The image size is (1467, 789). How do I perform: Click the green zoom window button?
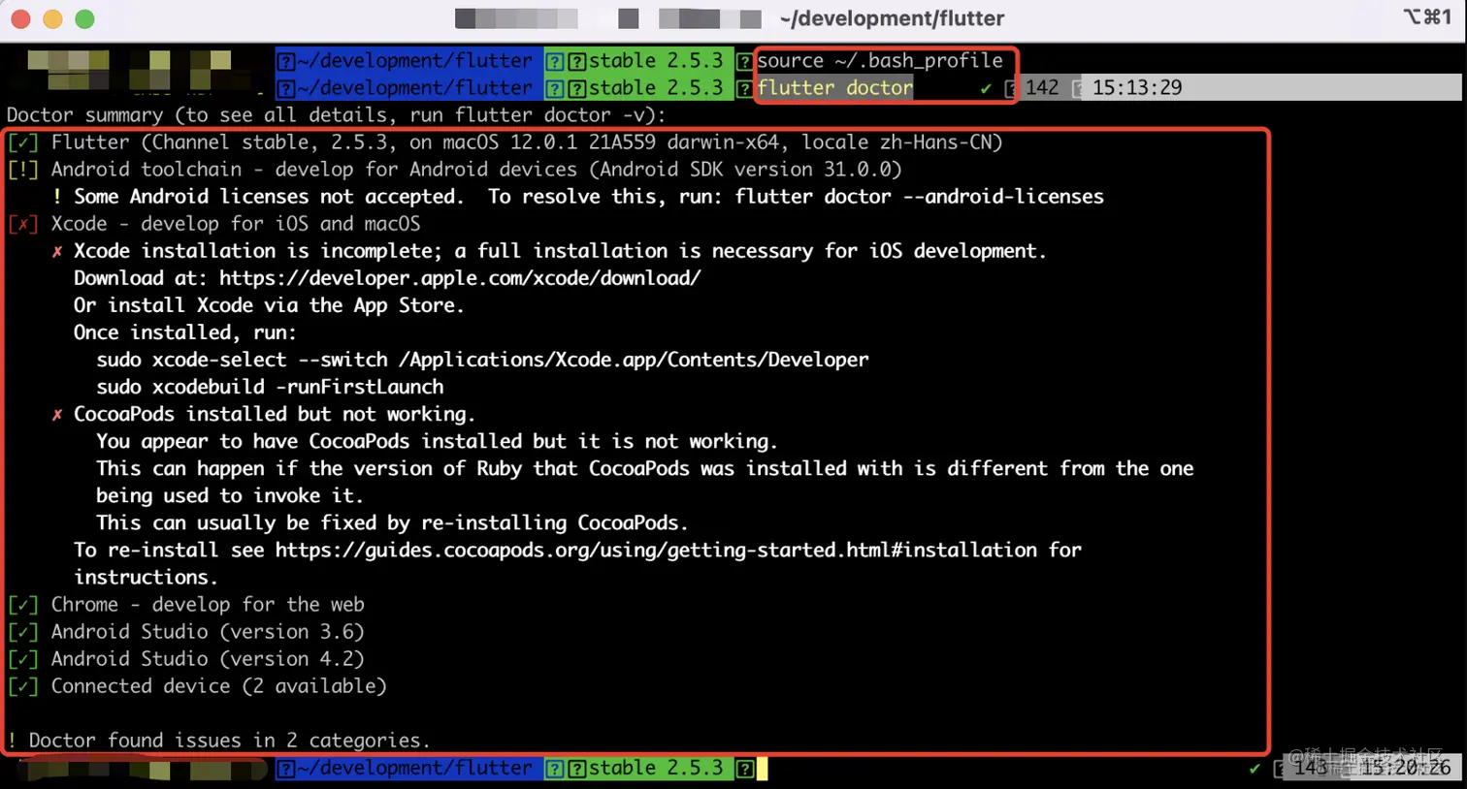click(x=84, y=18)
